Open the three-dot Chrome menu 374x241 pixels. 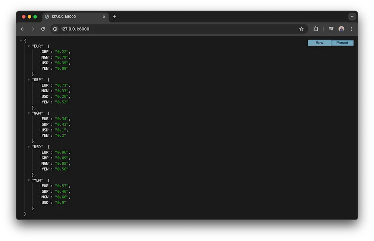coord(351,29)
